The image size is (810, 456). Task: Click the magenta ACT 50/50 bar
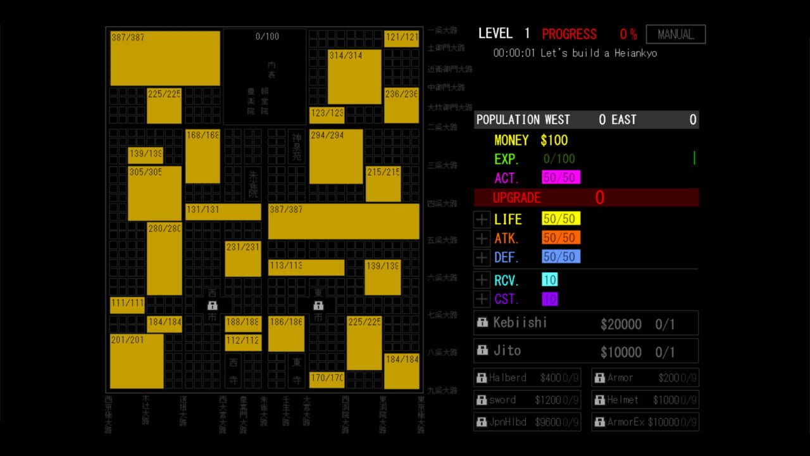pos(561,177)
